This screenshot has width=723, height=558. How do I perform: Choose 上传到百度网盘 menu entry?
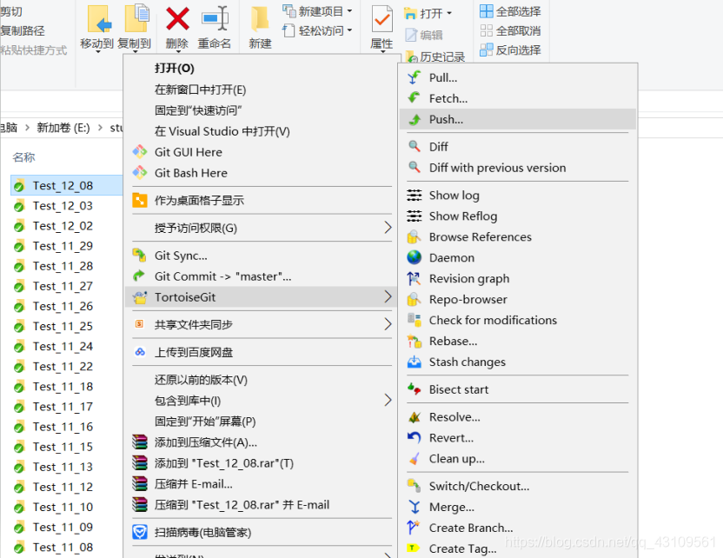click(x=262, y=352)
